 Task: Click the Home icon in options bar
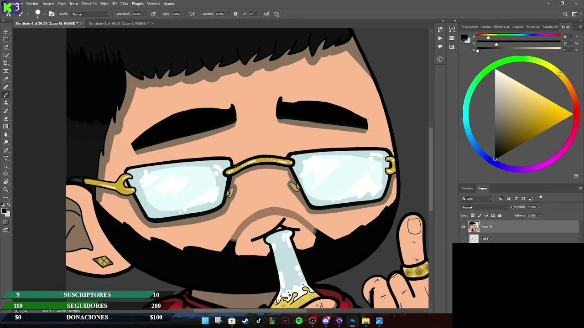point(8,14)
